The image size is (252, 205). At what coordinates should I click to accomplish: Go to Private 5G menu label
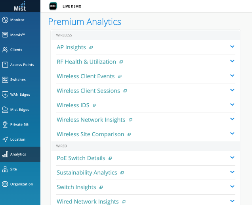19,124
